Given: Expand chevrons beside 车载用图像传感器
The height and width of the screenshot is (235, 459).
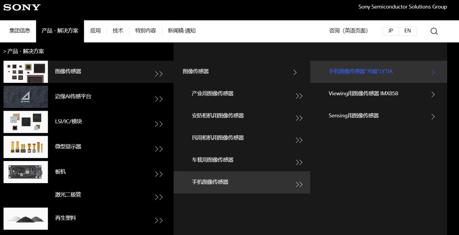Looking at the screenshot, I should click(x=299, y=163).
